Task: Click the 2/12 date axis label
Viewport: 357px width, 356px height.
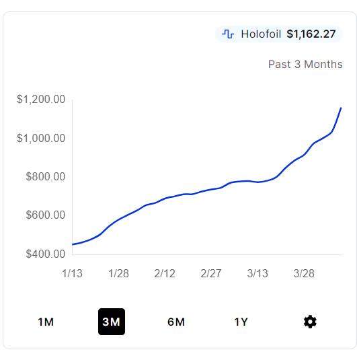Action: click(165, 273)
